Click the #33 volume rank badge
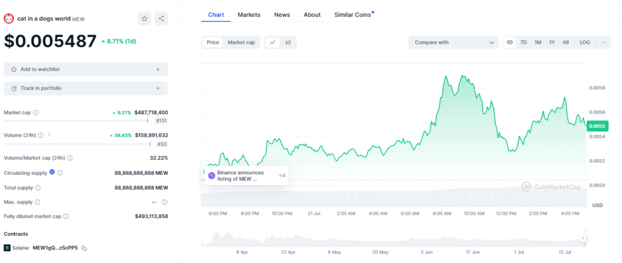622x263 pixels. [x=162, y=145]
